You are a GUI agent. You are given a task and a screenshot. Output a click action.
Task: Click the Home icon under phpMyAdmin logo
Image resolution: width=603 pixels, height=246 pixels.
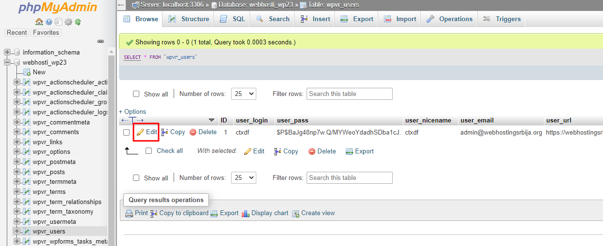click(39, 22)
